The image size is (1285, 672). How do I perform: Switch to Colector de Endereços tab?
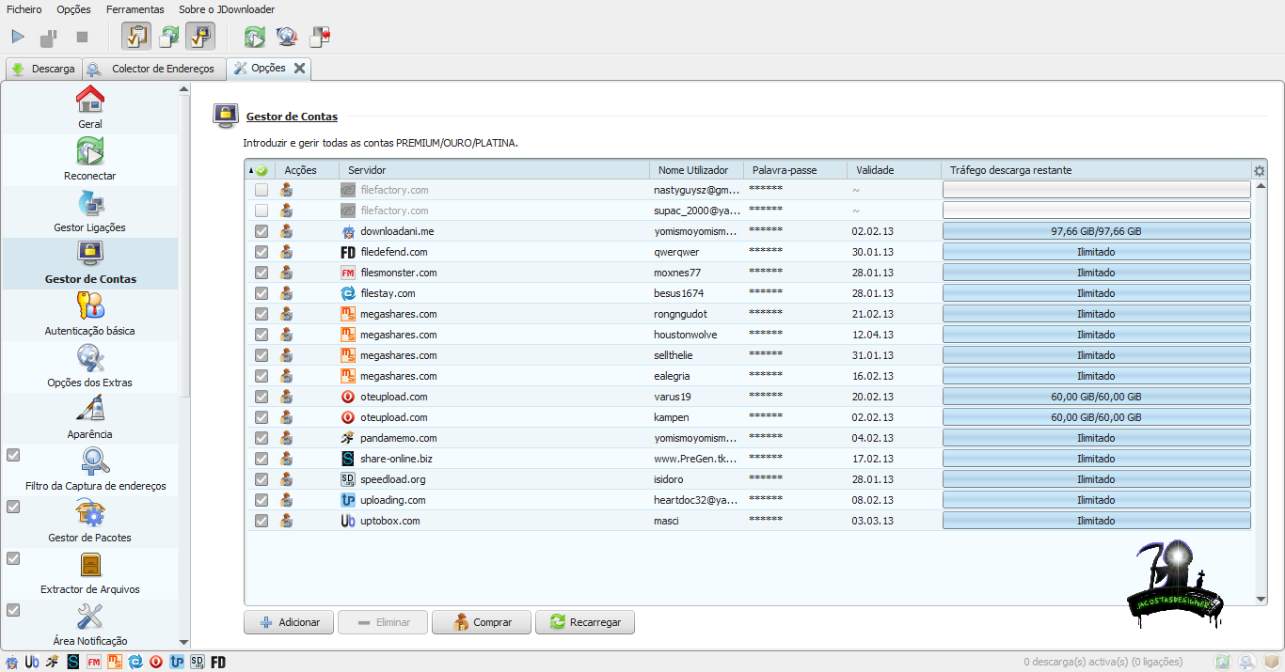tap(156, 69)
